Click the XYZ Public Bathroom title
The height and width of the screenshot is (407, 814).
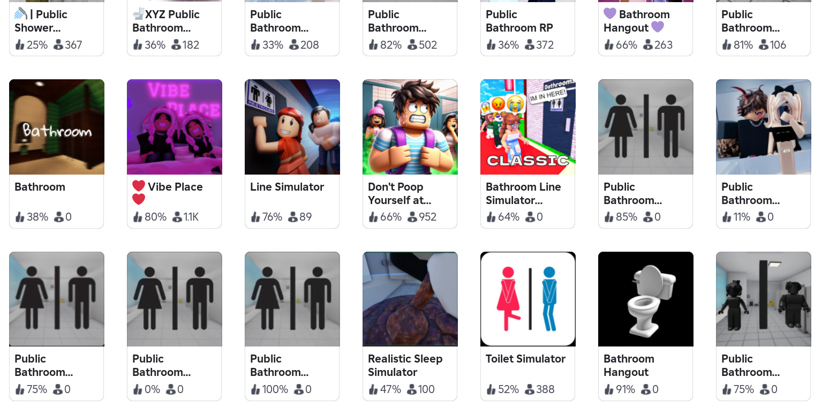[x=166, y=21]
